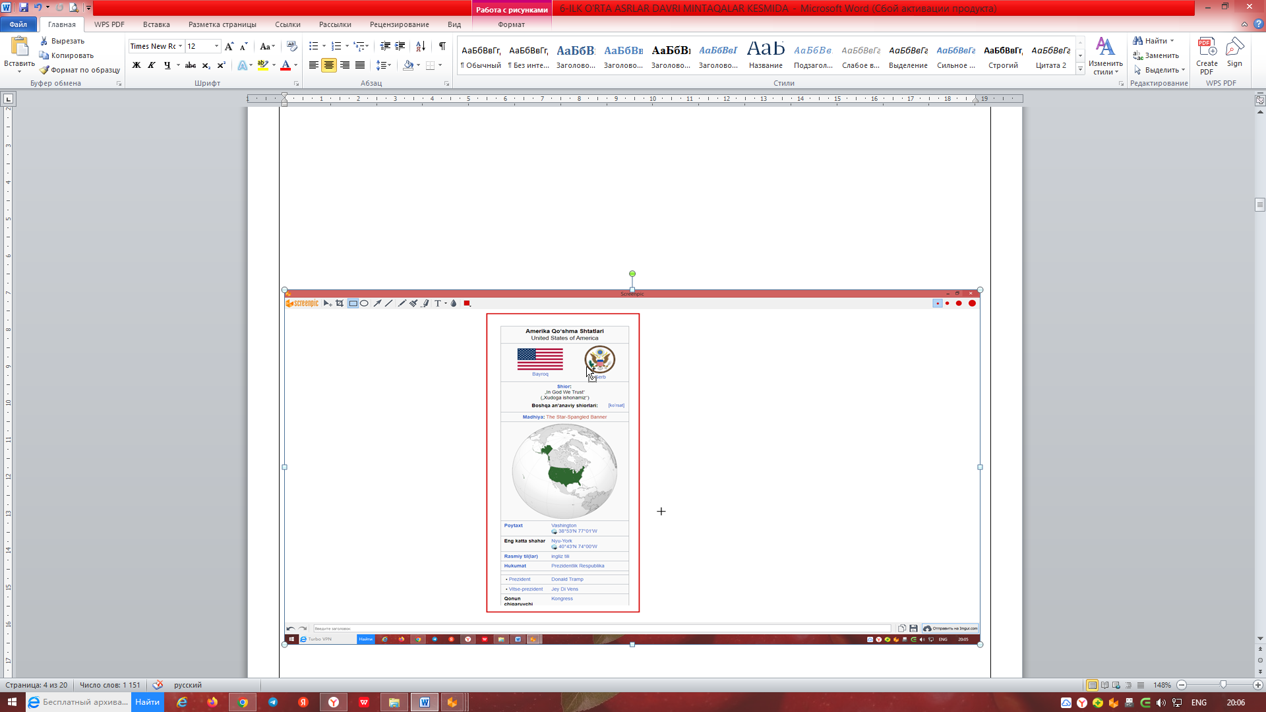The width and height of the screenshot is (1266, 712).
Task: Expand the line spacing dropdown
Action: pos(390,65)
